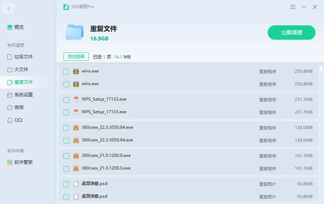Screen dimensions: 324x204
Task: Open the hamburger menu icon
Action: tap(293, 7)
